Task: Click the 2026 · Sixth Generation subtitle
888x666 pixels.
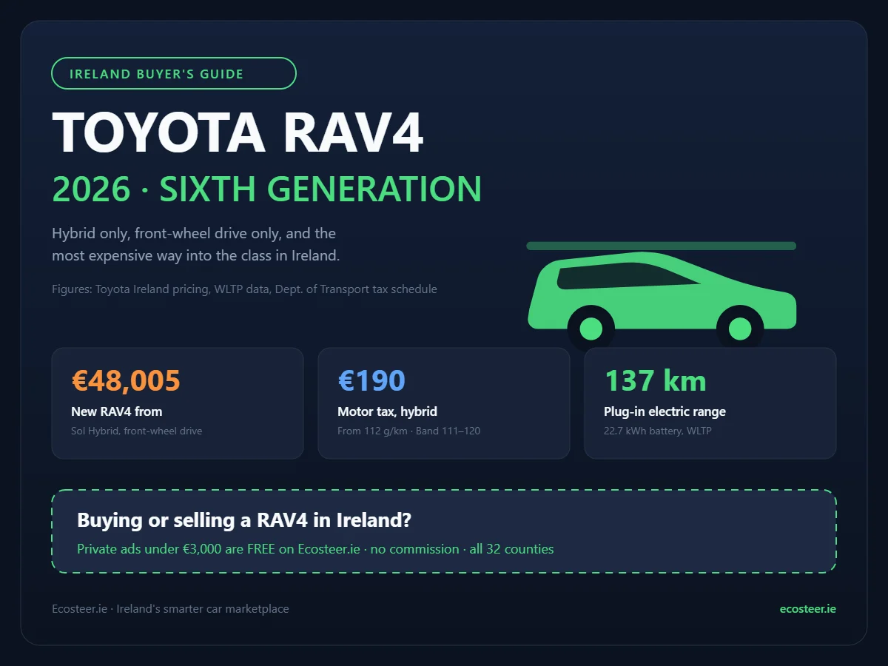Action: [267, 189]
